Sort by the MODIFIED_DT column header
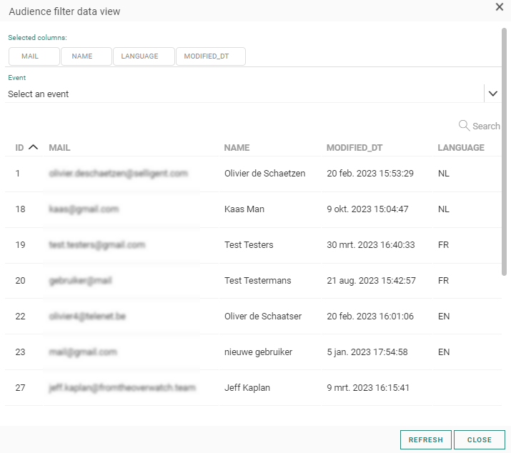 (354, 148)
